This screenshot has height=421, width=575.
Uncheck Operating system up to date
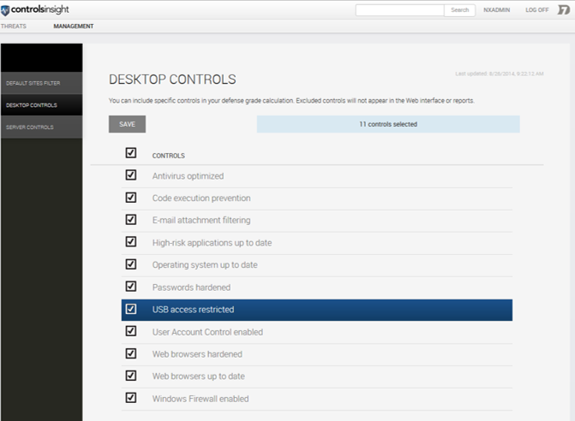click(x=131, y=264)
